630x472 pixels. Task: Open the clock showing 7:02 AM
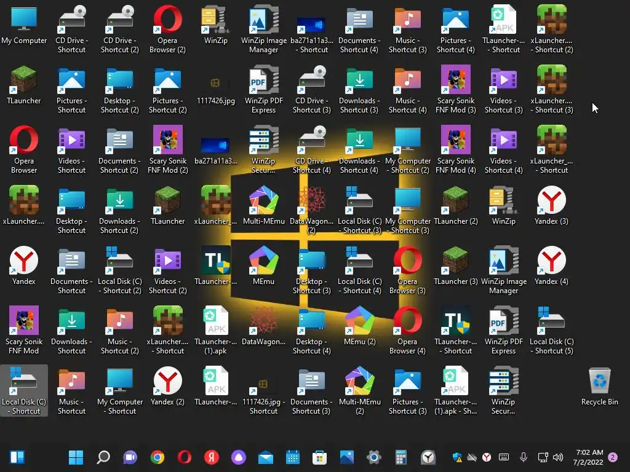click(589, 457)
